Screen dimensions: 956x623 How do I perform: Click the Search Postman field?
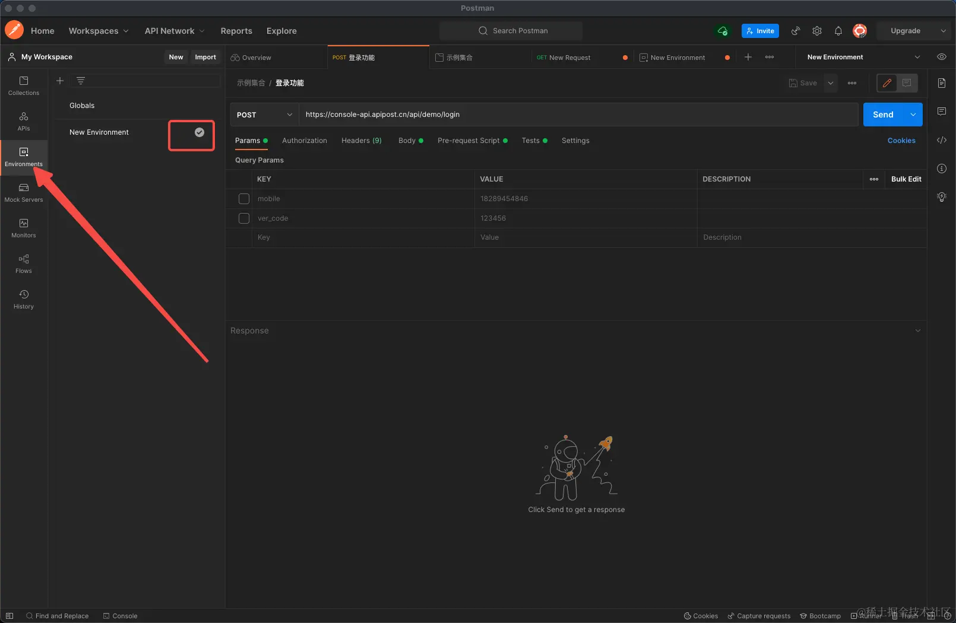(x=511, y=31)
